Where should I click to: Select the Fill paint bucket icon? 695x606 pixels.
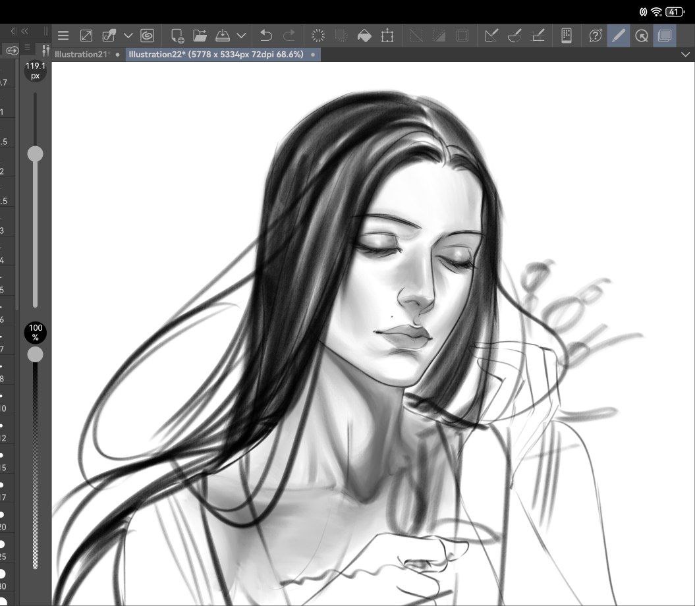click(x=364, y=36)
